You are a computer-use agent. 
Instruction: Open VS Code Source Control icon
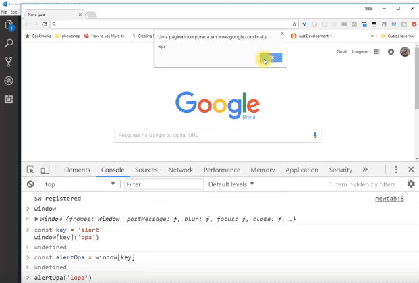click(x=9, y=61)
